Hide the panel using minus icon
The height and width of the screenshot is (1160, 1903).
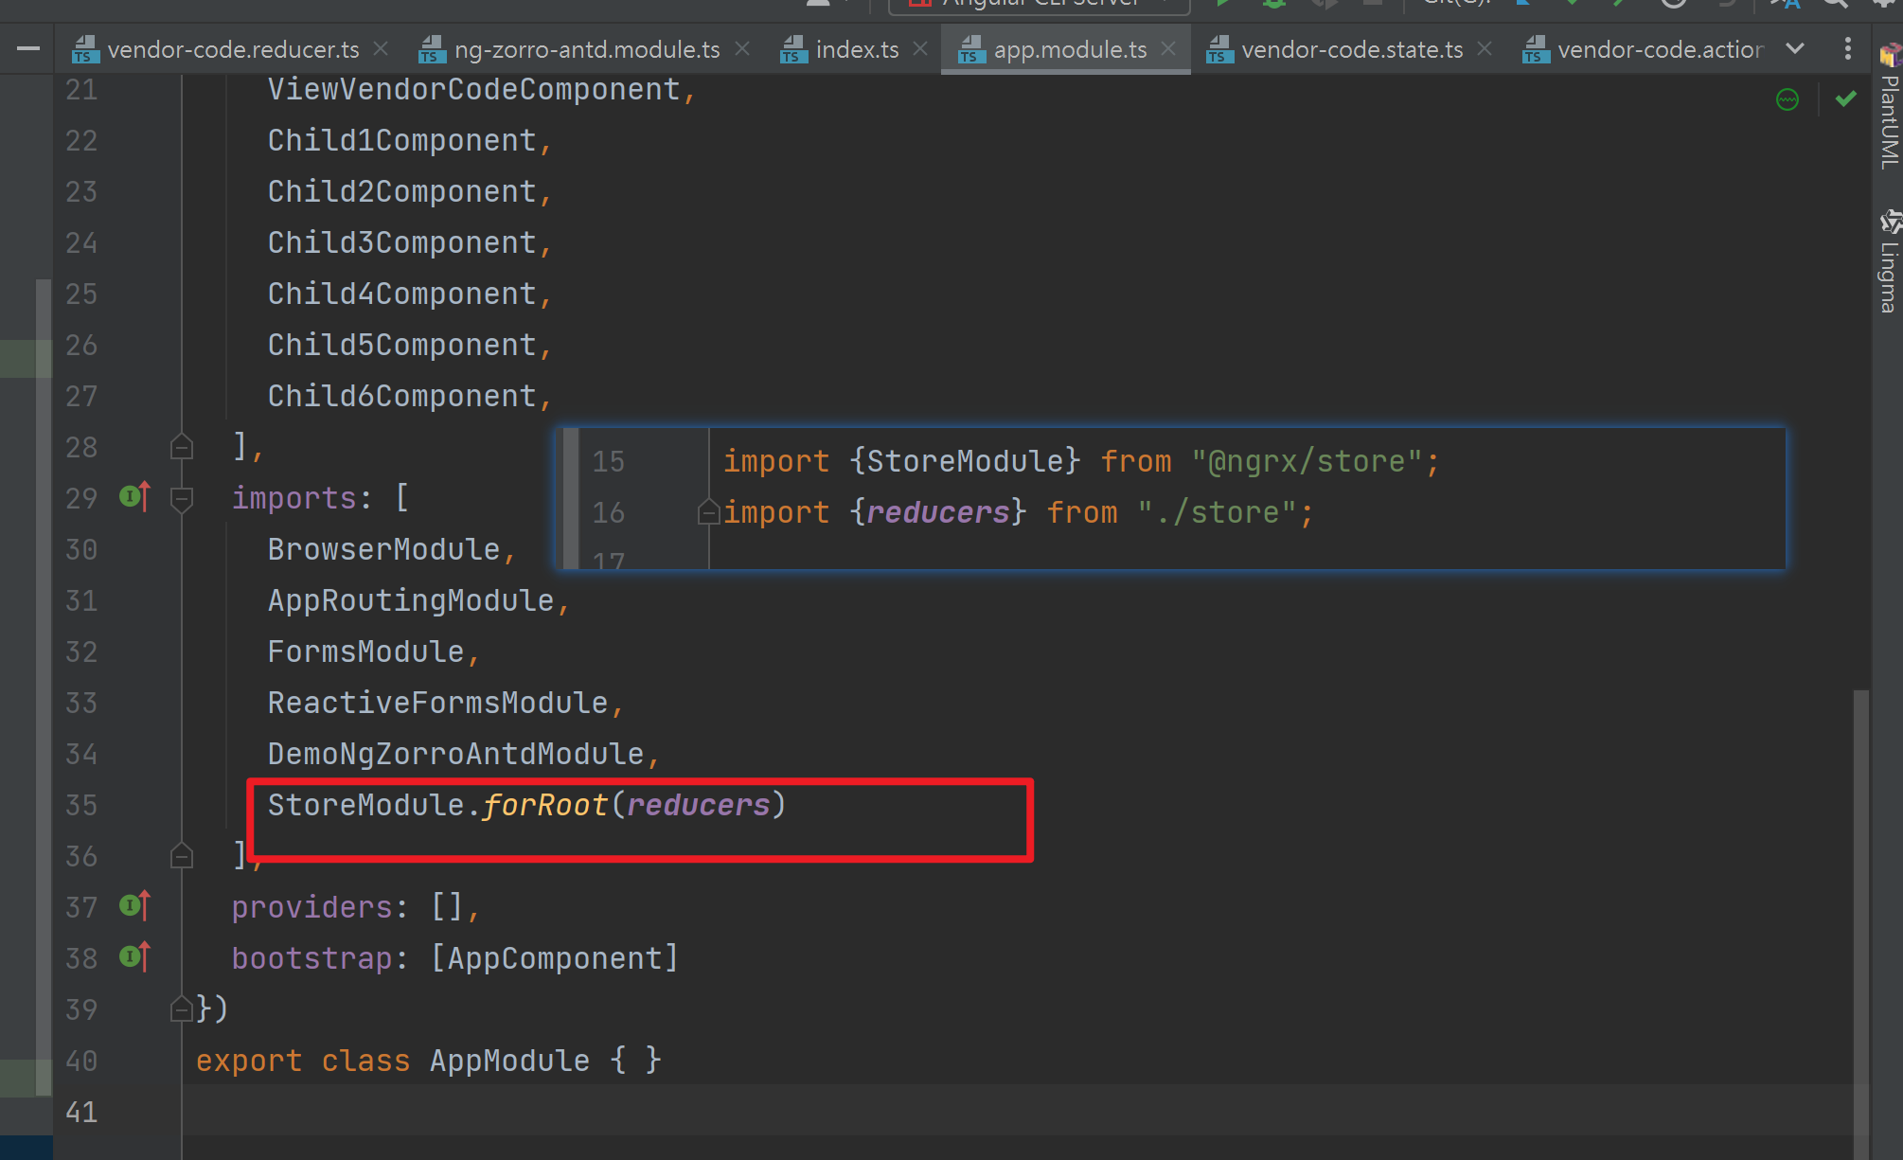[28, 48]
